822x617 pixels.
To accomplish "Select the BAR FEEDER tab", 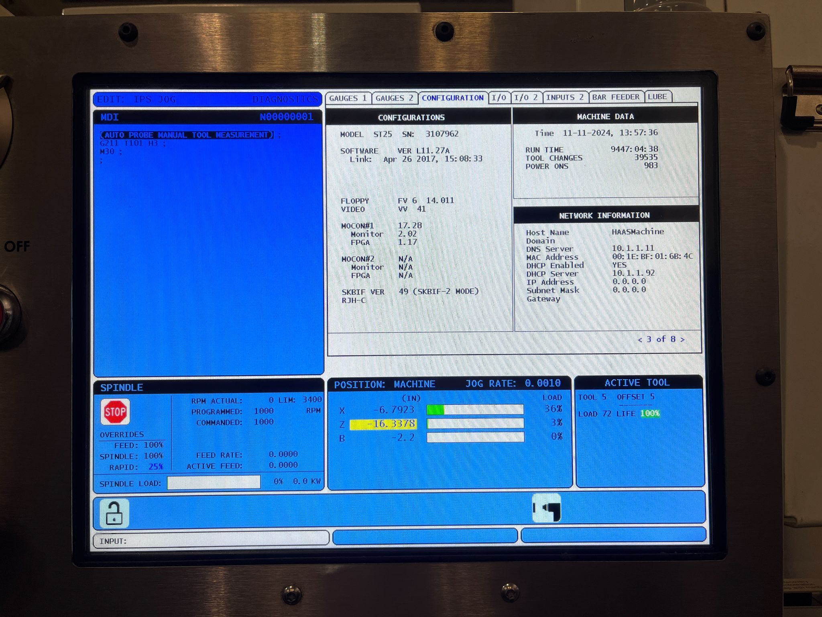I will click(616, 97).
